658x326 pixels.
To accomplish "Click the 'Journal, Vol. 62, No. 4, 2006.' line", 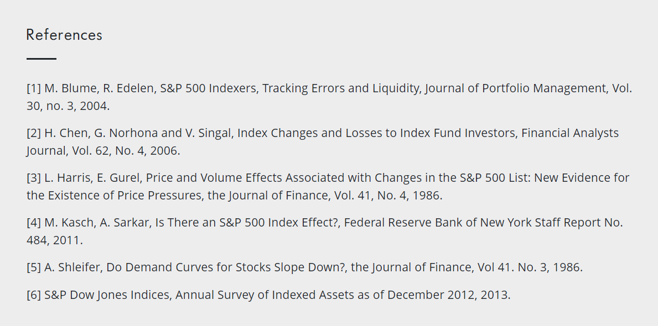I will (x=103, y=151).
